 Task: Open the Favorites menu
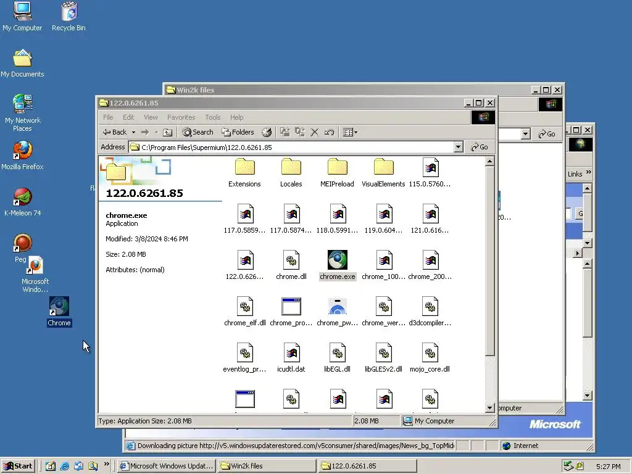pyautogui.click(x=181, y=117)
